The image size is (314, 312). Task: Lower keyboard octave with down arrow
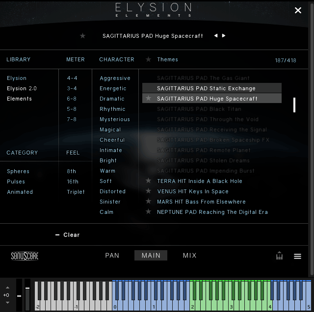pos(7,303)
